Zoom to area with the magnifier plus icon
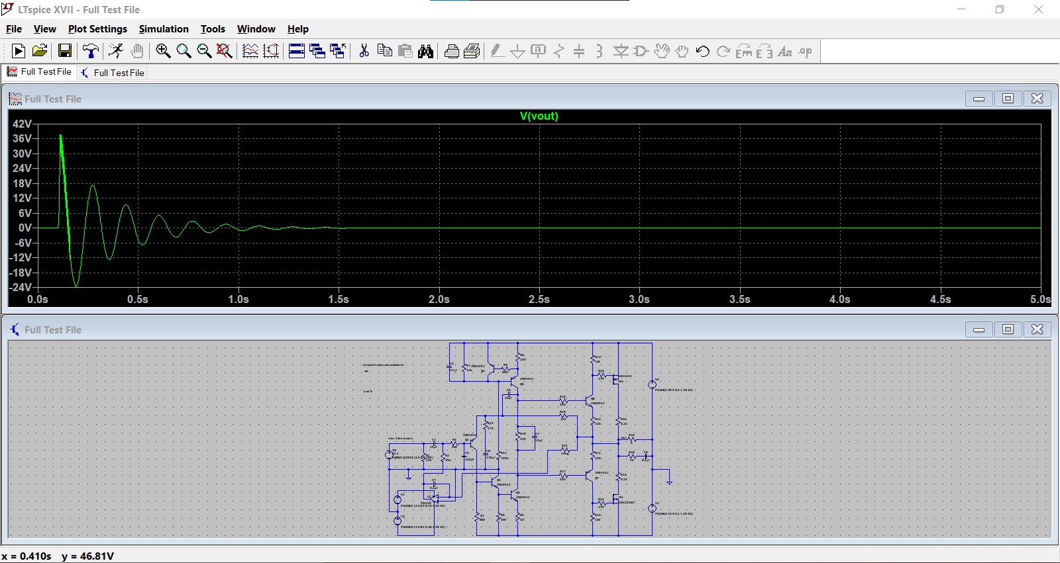Viewport: 1060px width, 563px height. (163, 51)
